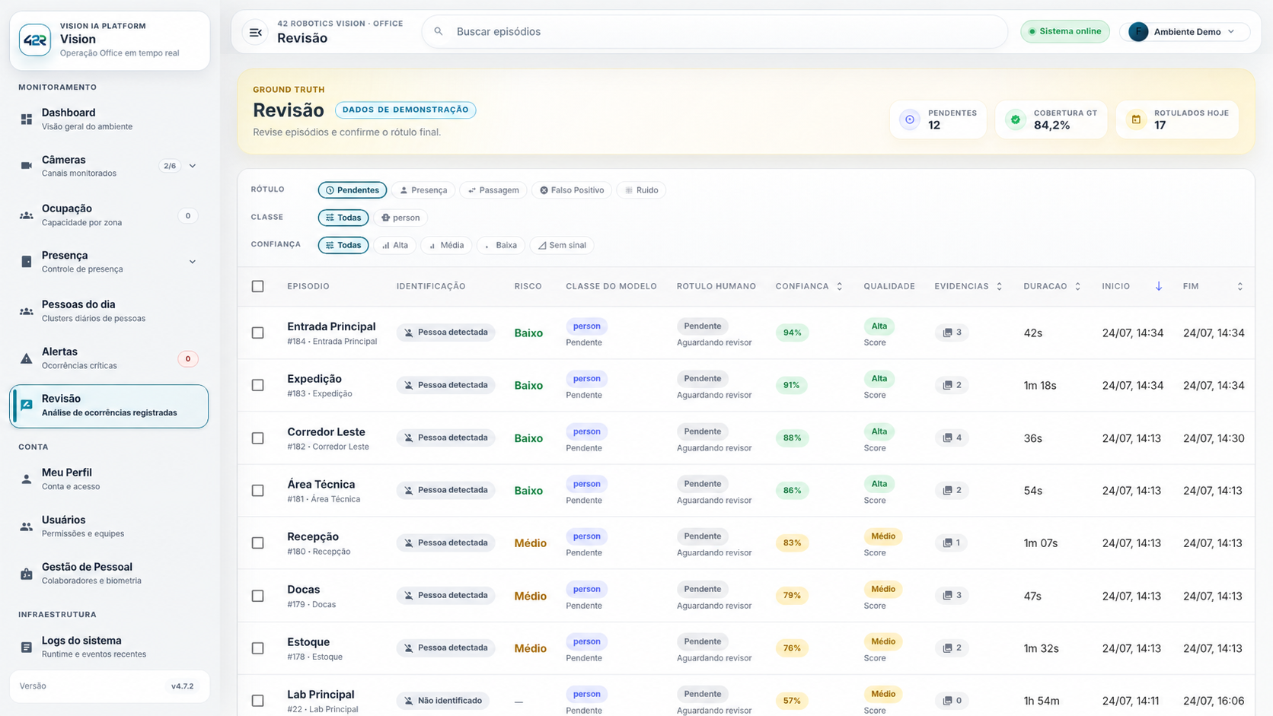
Task: Click the Gestão de Pessoal badge icon
Action: (x=27, y=574)
